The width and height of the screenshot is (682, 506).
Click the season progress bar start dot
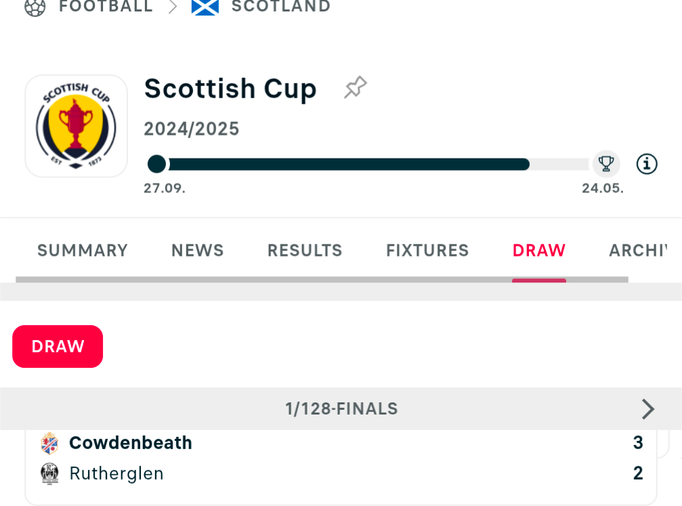pyautogui.click(x=156, y=164)
